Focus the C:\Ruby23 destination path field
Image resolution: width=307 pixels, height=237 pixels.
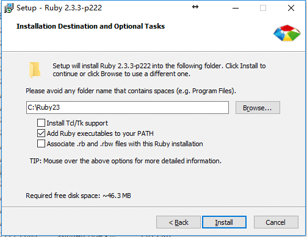[128, 107]
